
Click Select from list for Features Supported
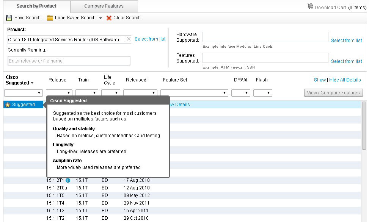pos(346,61)
